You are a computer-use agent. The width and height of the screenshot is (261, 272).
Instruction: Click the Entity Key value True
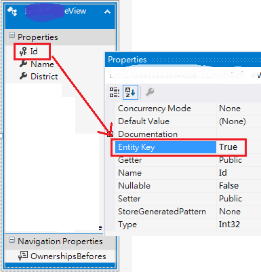pos(228,147)
